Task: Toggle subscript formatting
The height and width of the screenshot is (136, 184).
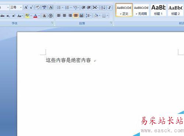Action: click(8, 16)
